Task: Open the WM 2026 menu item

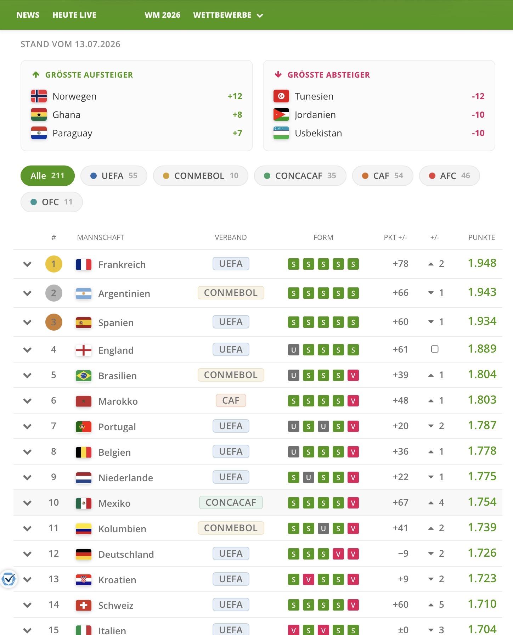Action: coord(162,15)
